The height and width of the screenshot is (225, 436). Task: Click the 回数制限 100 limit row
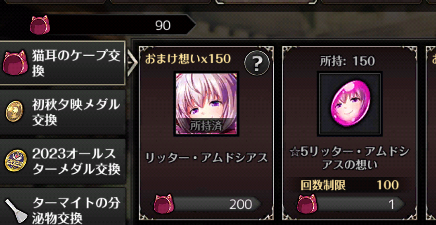(x=350, y=185)
